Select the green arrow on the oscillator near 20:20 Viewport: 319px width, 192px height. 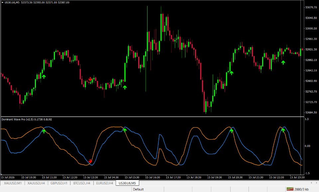(231, 131)
